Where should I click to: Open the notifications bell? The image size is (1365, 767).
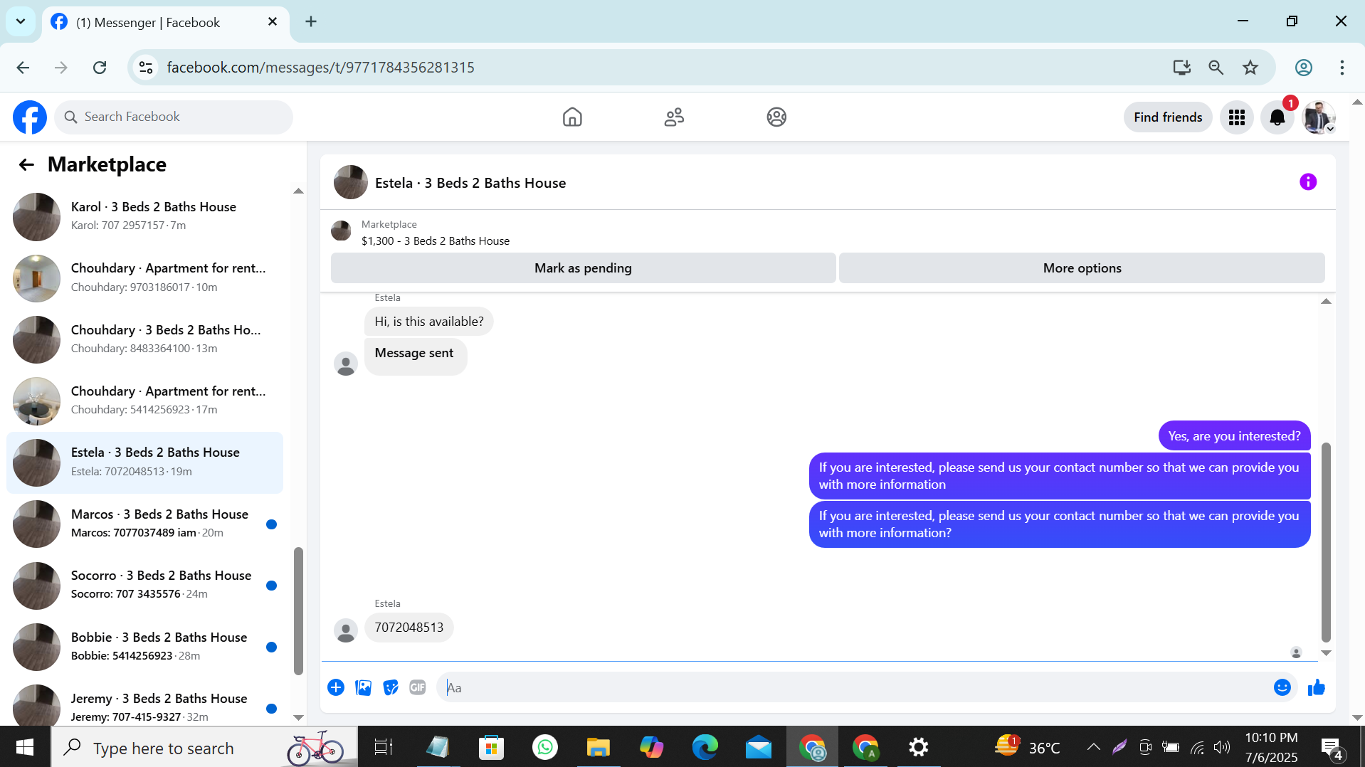pos(1277,117)
